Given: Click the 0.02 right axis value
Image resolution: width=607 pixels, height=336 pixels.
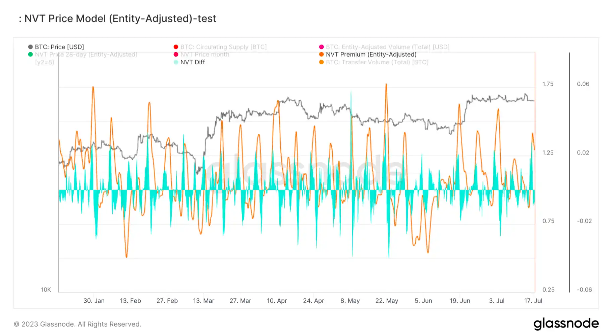Looking at the screenshot, I should coord(583,153).
